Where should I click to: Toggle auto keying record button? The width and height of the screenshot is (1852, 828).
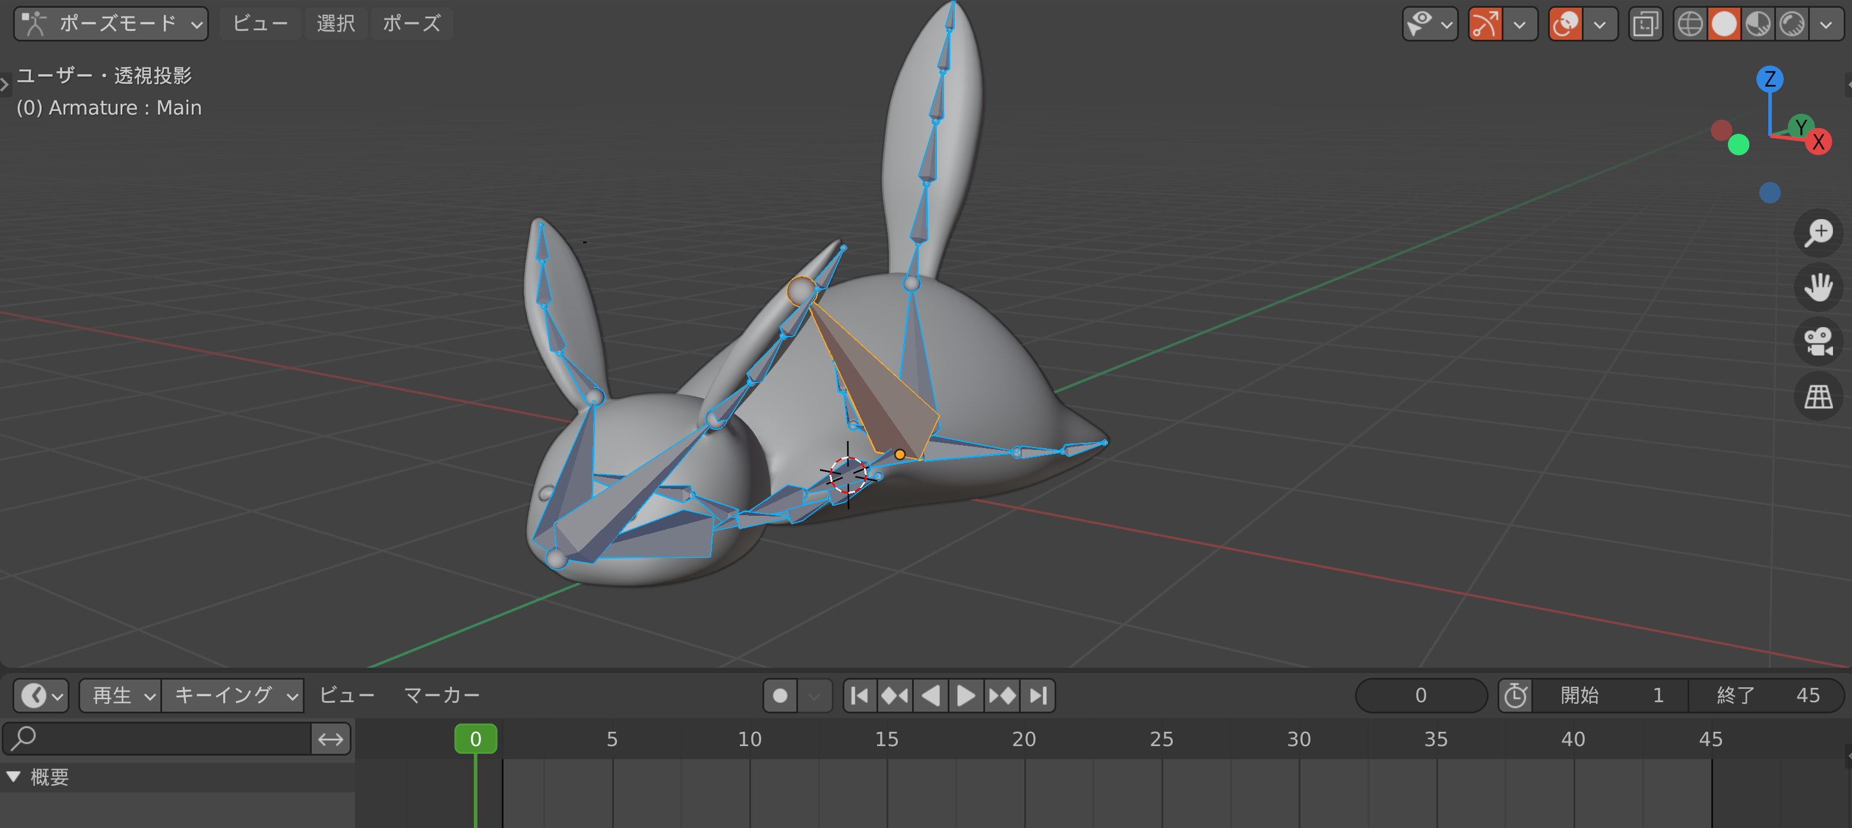780,696
